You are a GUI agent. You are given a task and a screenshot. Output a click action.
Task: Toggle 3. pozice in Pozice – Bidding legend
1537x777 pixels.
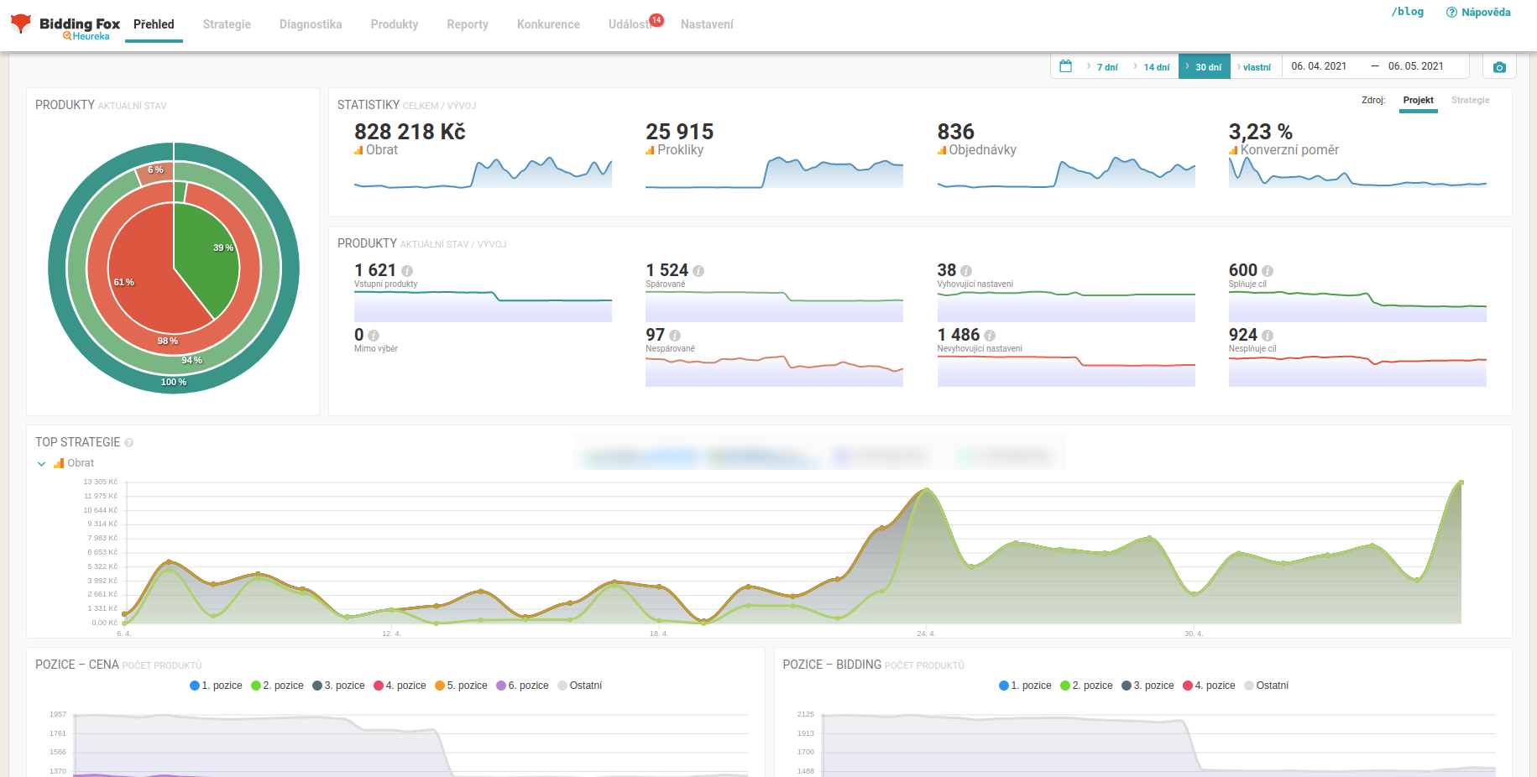(1148, 686)
